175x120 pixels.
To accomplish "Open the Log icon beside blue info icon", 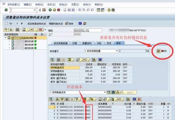I will coord(85,23).
